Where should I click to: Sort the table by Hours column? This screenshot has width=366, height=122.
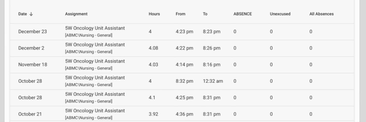click(154, 14)
